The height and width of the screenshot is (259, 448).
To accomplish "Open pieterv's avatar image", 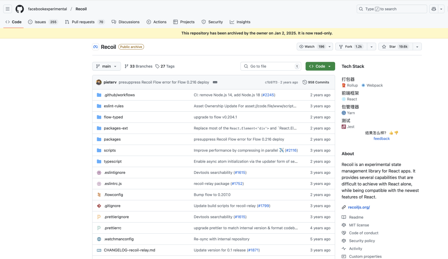I will [x=99, y=82].
